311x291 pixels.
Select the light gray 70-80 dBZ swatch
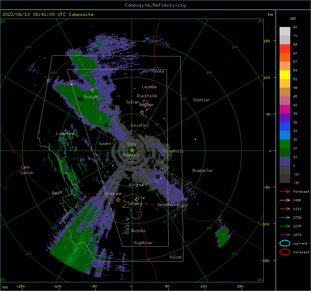(285, 31)
